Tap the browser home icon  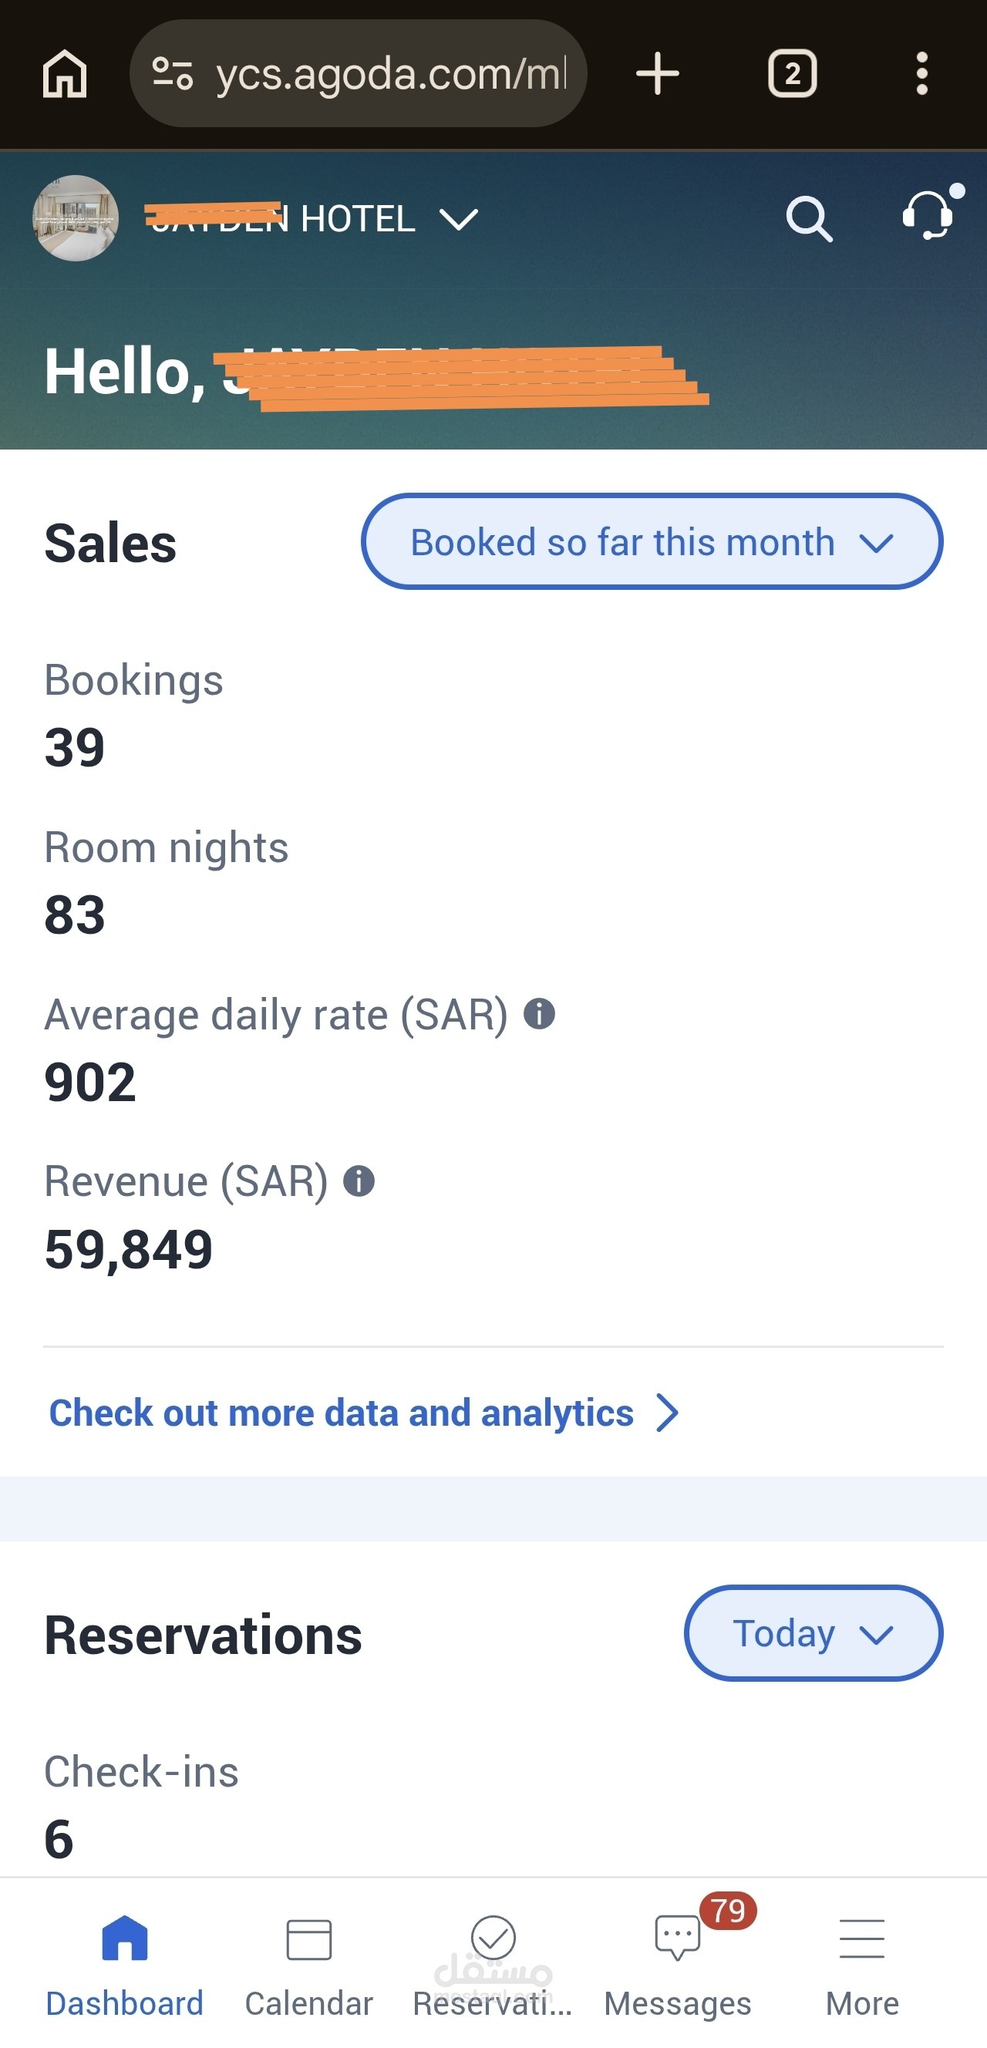(x=65, y=74)
